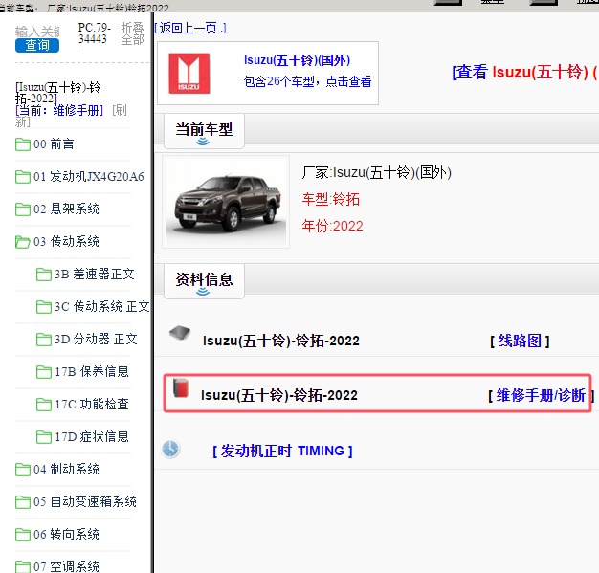Open the 线路图 wiring diagram link
The width and height of the screenshot is (599, 573).
click(520, 341)
